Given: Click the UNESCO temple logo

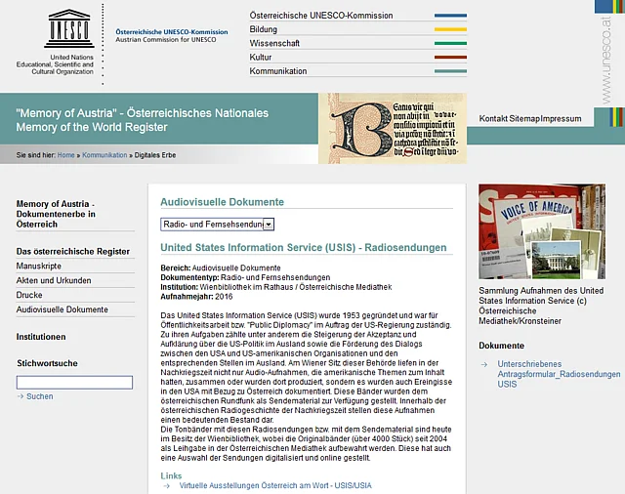Looking at the screenshot, I should pyautogui.click(x=69, y=28).
